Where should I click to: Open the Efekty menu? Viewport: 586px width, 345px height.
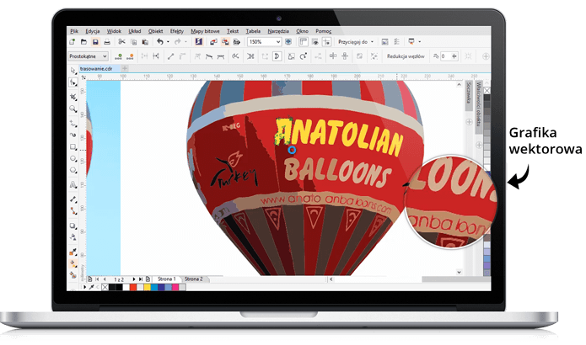(176, 30)
